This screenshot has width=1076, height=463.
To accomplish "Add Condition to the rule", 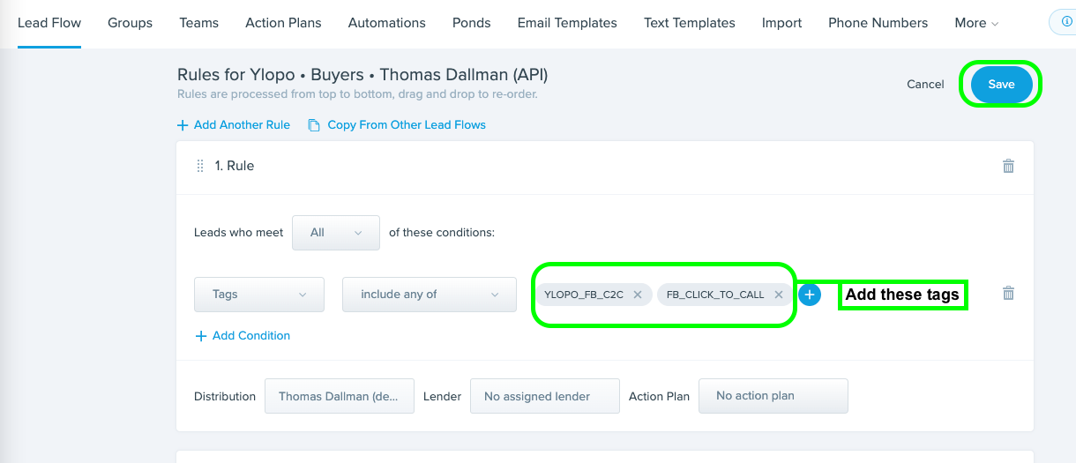I will click(x=243, y=336).
